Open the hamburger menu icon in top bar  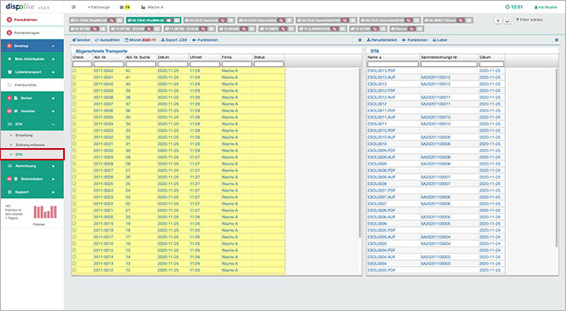pyautogui.click(x=74, y=7)
